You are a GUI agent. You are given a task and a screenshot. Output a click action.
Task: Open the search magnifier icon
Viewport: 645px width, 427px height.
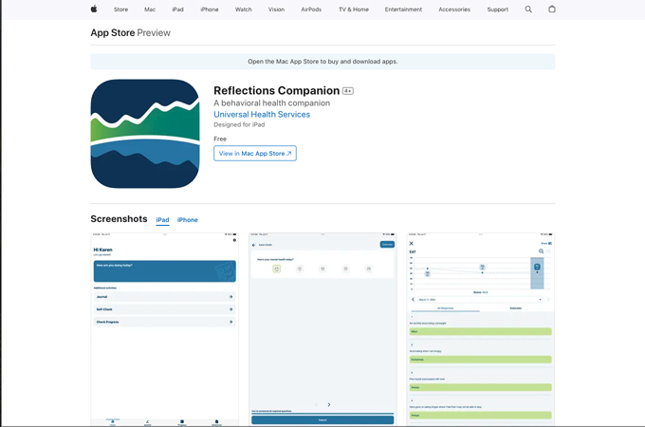click(x=528, y=9)
